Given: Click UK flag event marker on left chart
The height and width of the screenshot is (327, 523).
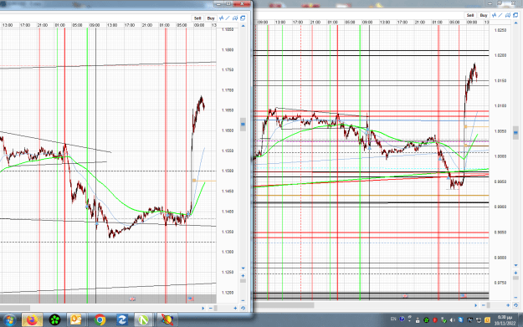Looking at the screenshot, I should tap(132, 299).
